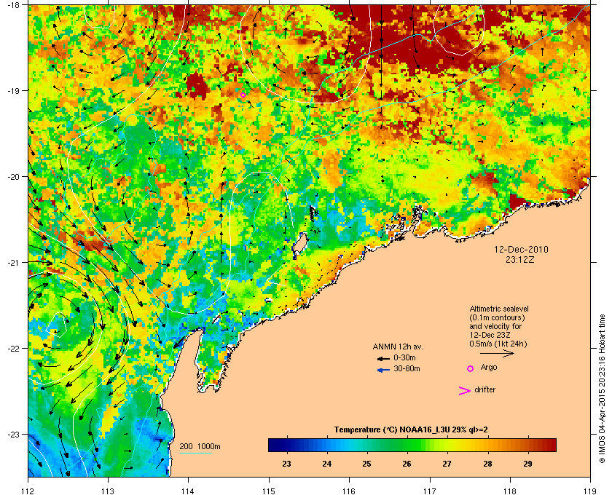Viewport: 612px width, 495px height.
Task: Click the longitude axis label 117
Action: click(429, 491)
